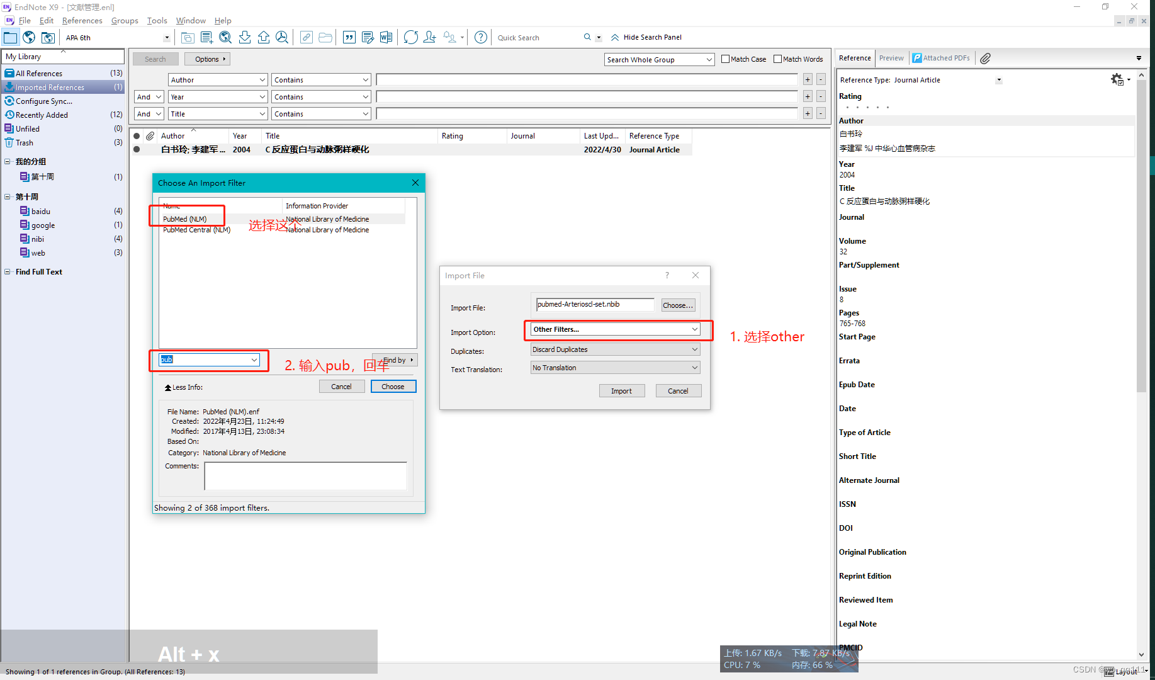The height and width of the screenshot is (680, 1155).
Task: Click Format Bibliography toolbar icon
Action: (368, 37)
